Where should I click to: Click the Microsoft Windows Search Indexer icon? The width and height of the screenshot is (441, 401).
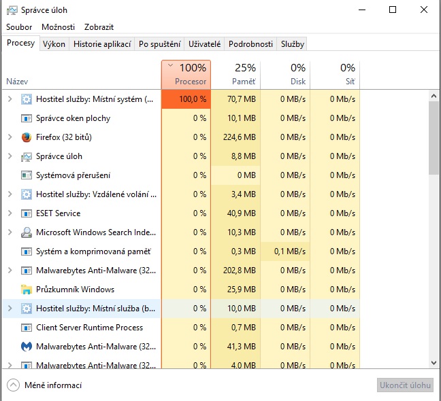(x=27, y=232)
